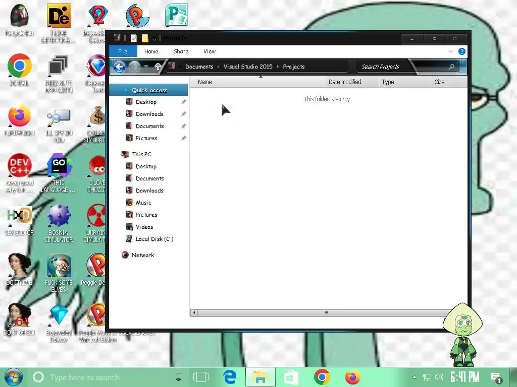517x387 pixels.
Task: Click Documents breadcrumb in address bar
Action: 199,67
